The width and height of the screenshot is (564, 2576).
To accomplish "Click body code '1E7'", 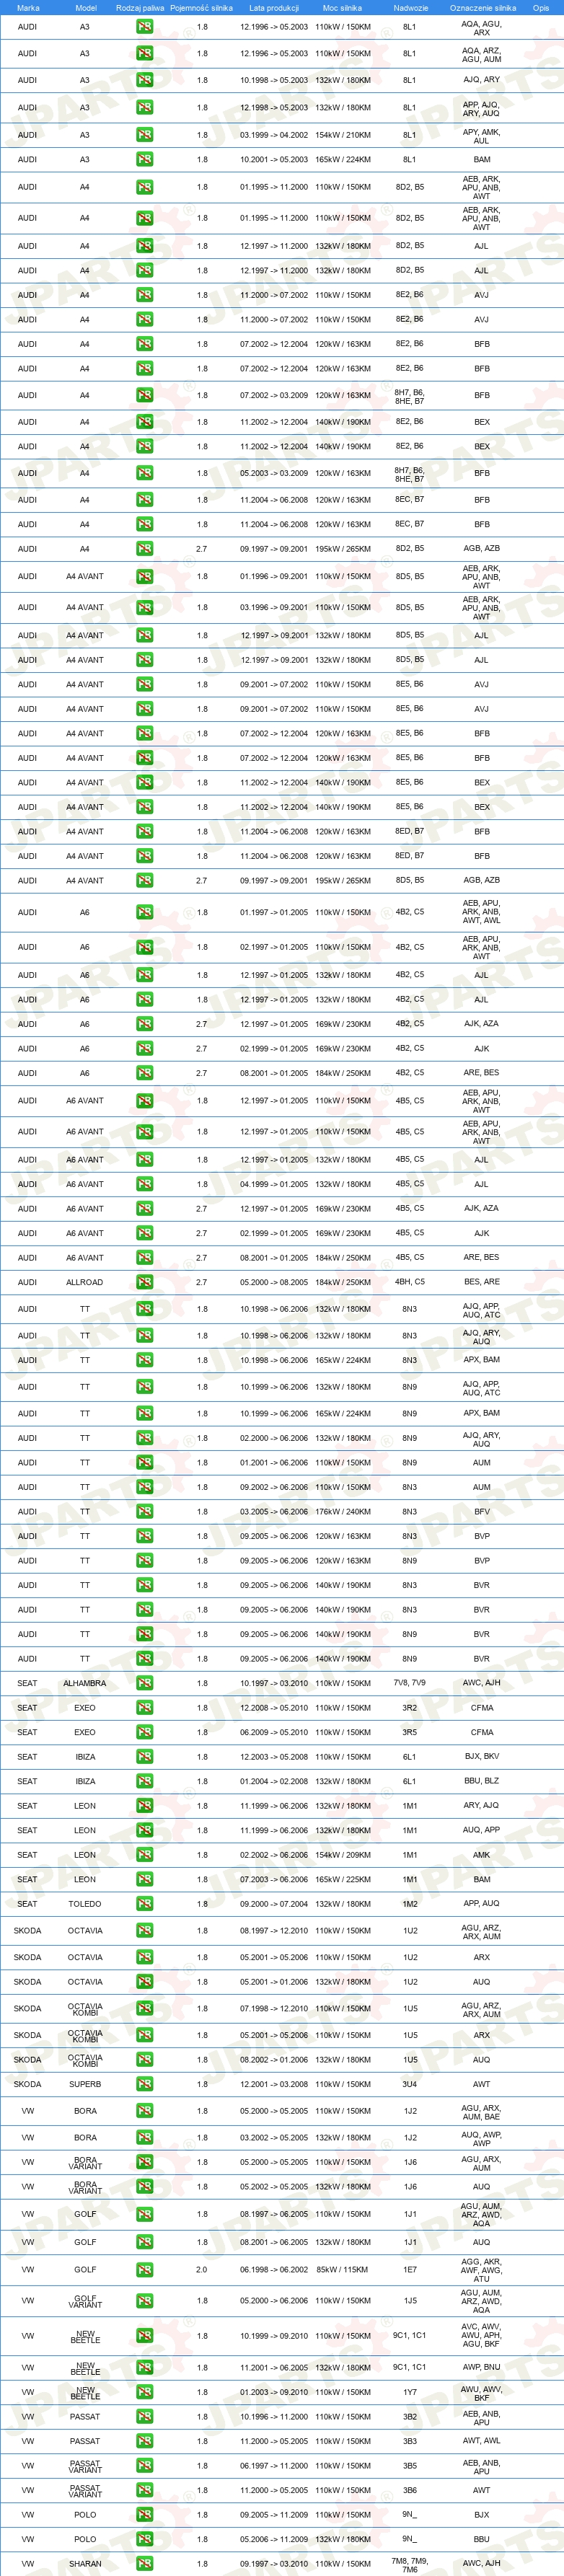I will click(x=410, y=2270).
